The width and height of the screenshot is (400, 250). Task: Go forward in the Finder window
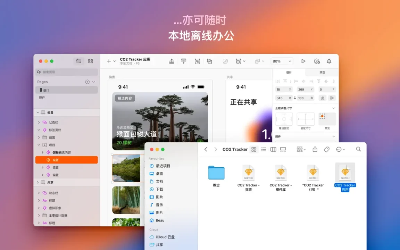[216, 149]
